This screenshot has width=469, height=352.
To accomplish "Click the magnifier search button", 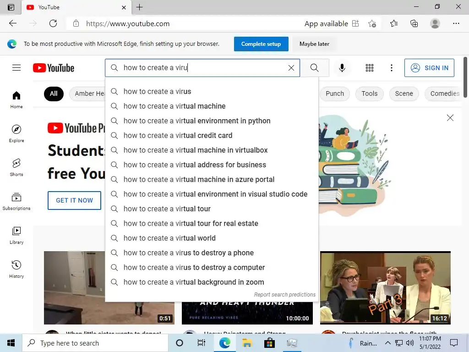I will (314, 68).
